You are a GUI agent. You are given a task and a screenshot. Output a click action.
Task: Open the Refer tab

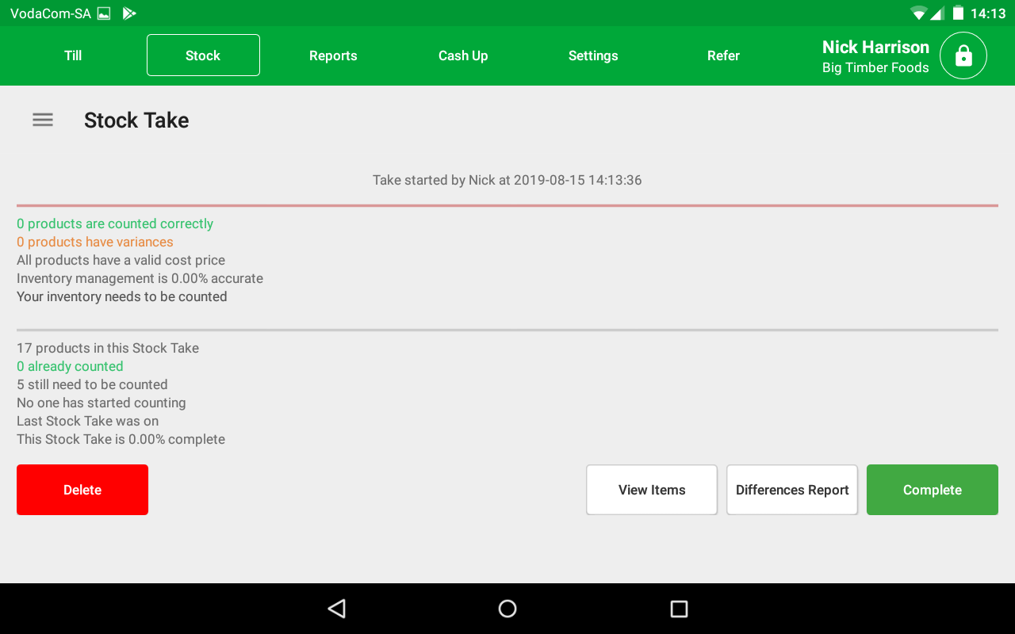tap(723, 55)
